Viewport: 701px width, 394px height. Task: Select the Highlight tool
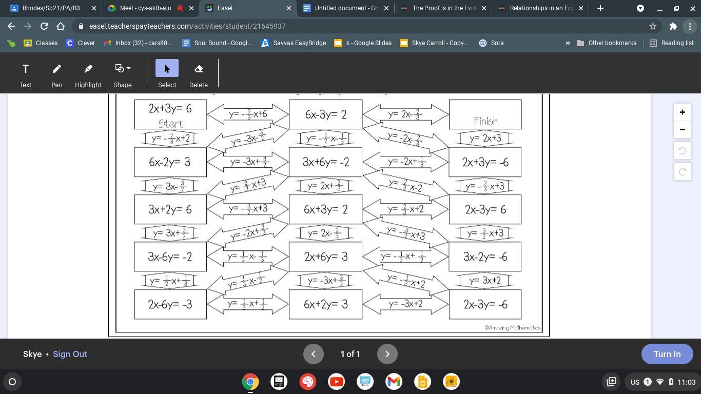[88, 74]
